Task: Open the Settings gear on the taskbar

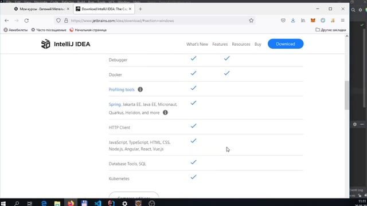Action: click(125, 203)
